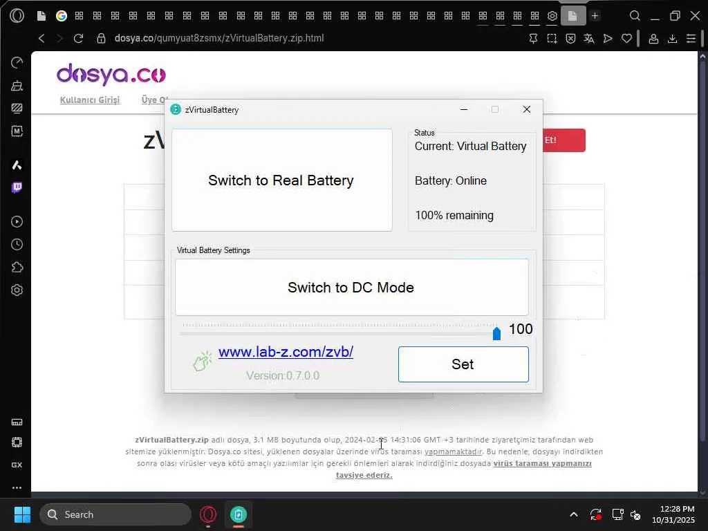Minimize the zVirtualBattery window
Image resolution: width=708 pixels, height=531 pixels.
pyautogui.click(x=464, y=109)
